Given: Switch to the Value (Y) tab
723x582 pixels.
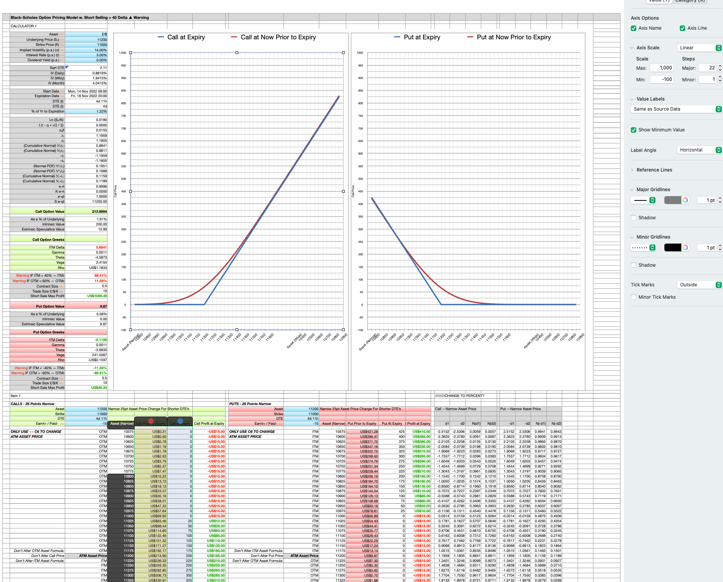Looking at the screenshot, I should click(x=659, y=1).
